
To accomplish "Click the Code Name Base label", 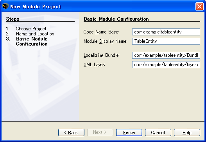I will tap(101, 32).
